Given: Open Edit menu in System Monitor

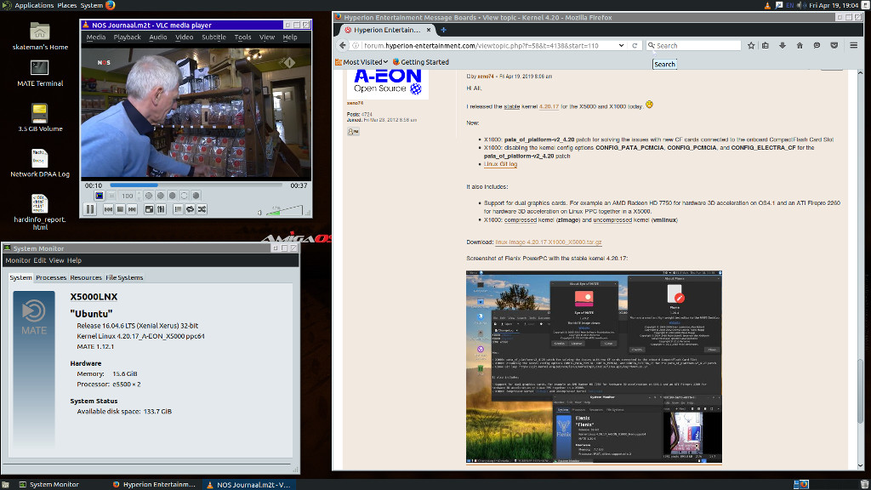Looking at the screenshot, I should pos(39,260).
